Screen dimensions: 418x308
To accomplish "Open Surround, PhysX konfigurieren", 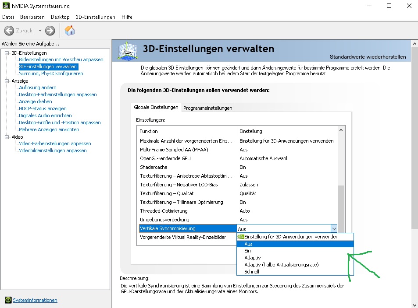I will click(x=51, y=73).
